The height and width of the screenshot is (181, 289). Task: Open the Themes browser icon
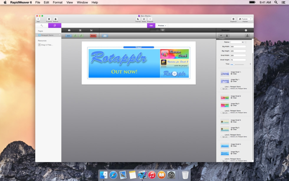pos(138,19)
